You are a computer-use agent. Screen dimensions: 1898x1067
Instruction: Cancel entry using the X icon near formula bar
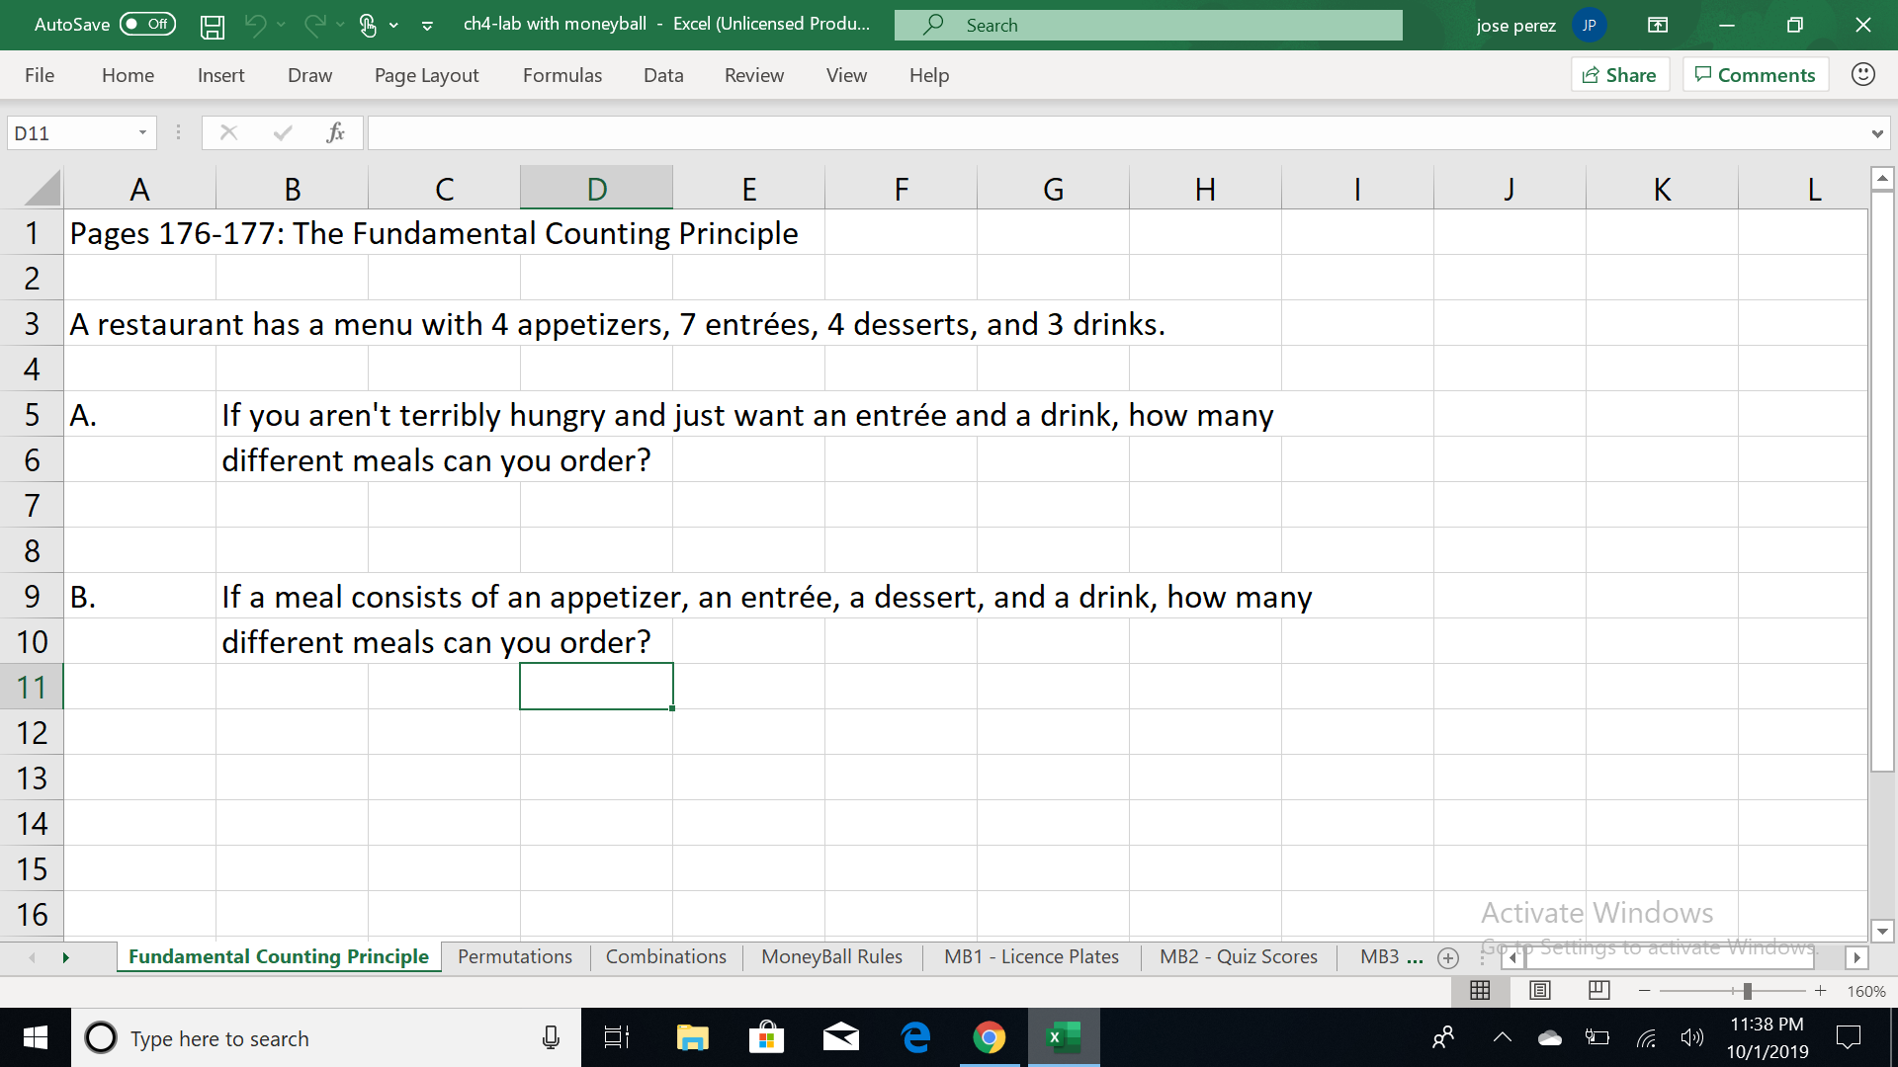tap(228, 131)
